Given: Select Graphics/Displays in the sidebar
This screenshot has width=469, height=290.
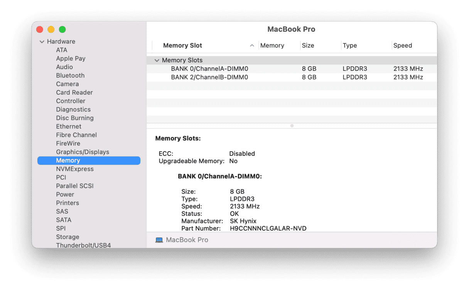Looking at the screenshot, I should point(83,152).
